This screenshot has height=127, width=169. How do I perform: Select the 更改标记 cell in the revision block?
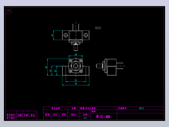click(x=11, y=115)
